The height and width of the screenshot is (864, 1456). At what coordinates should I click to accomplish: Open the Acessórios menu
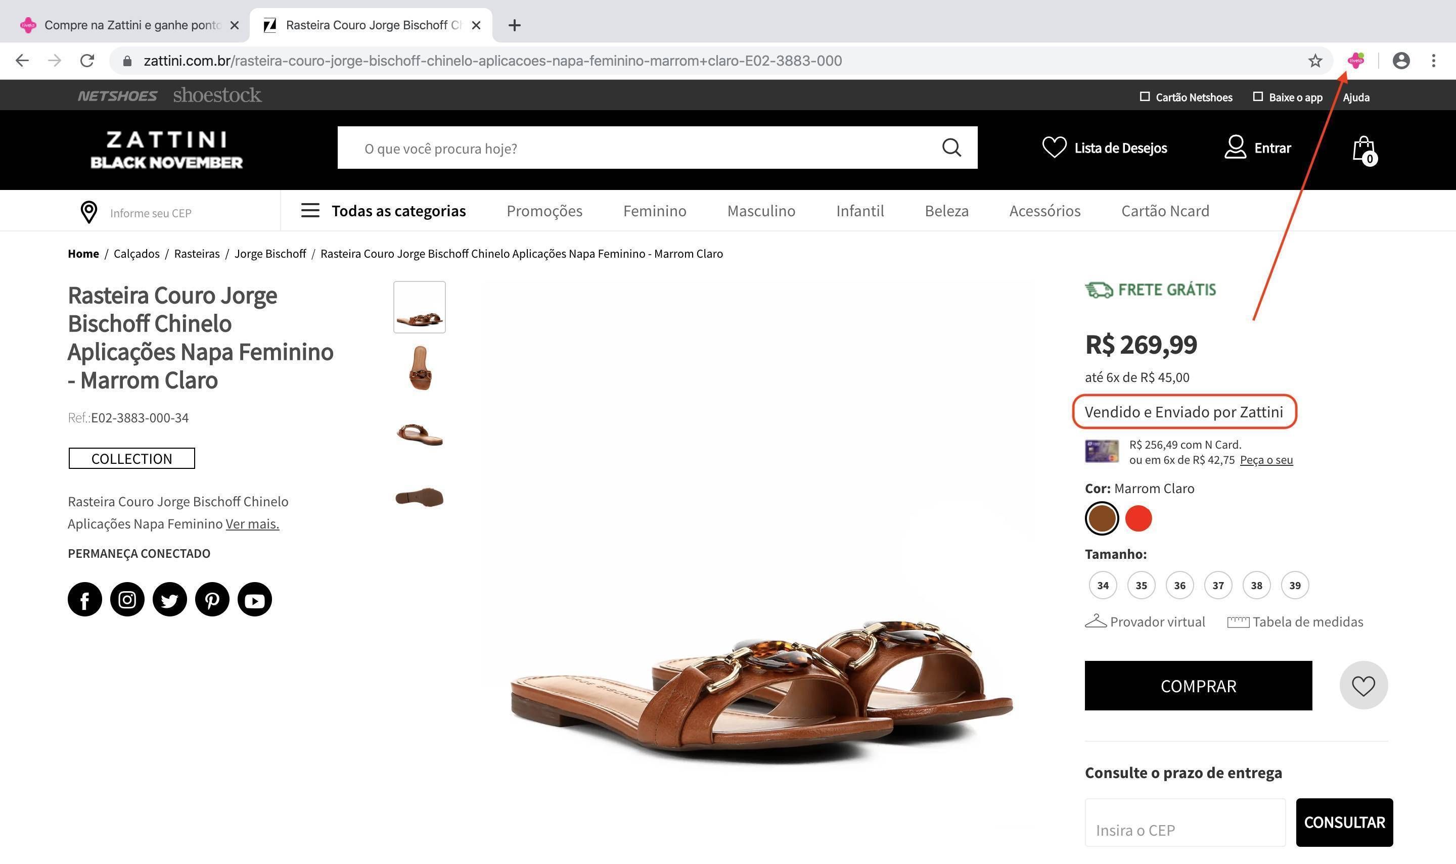1045,211
